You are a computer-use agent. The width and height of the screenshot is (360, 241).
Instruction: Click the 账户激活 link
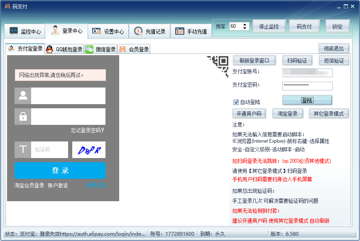tap(58, 185)
